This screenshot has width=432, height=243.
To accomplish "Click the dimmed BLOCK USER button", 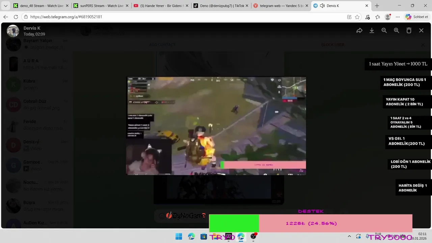I will (332, 45).
